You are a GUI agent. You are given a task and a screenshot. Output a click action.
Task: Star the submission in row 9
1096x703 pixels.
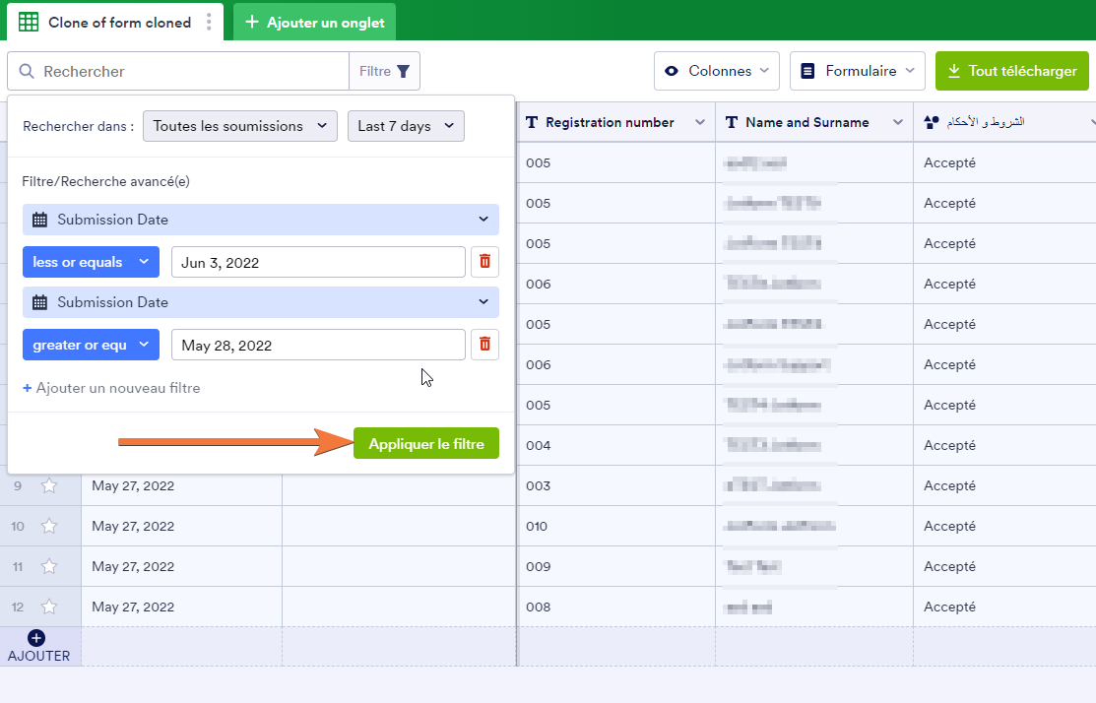[49, 485]
